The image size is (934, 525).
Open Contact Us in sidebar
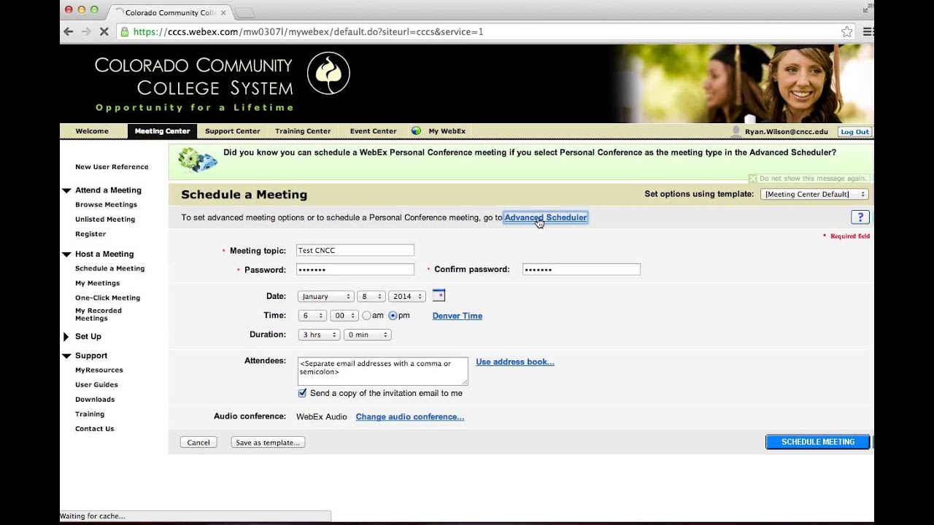click(x=95, y=429)
